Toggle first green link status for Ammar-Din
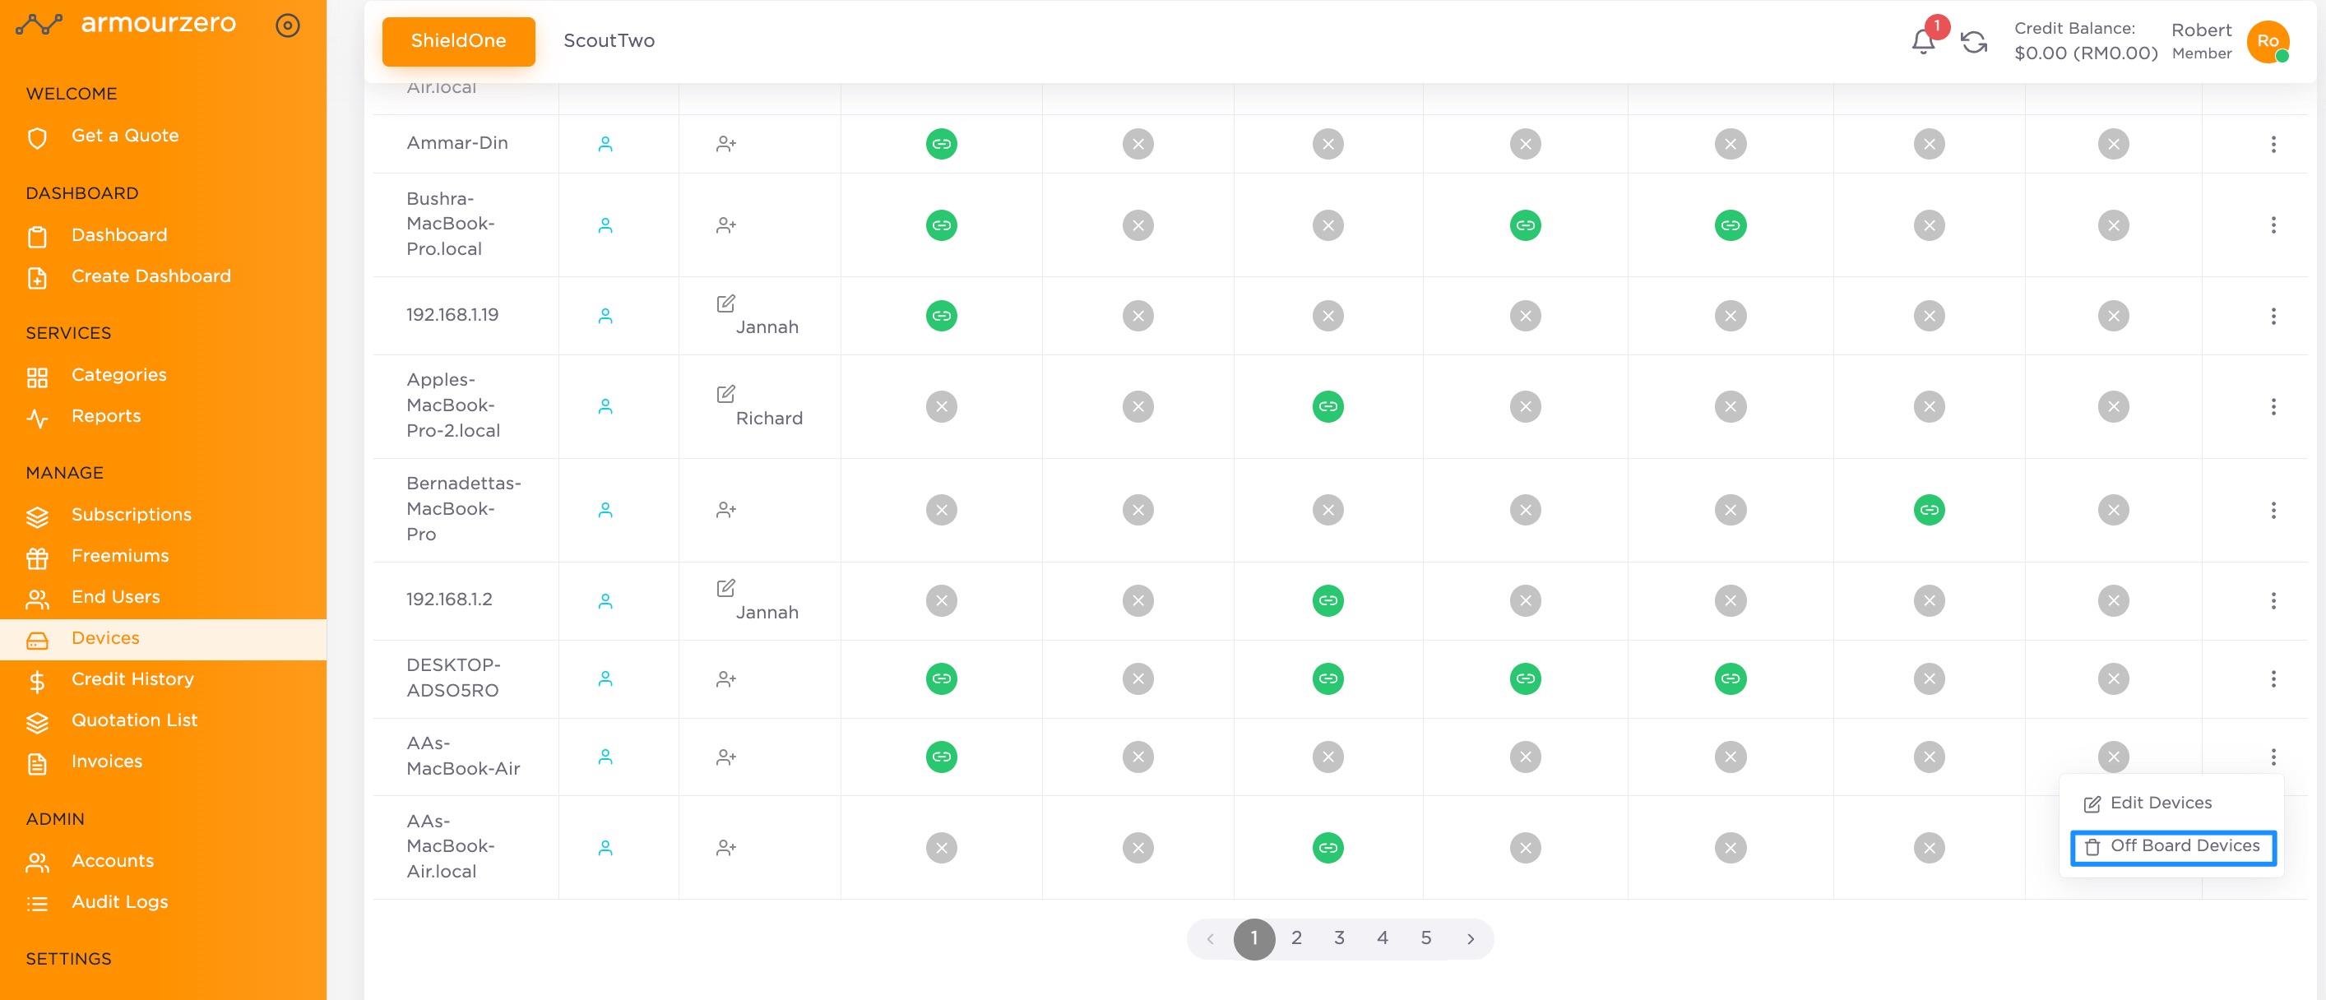 click(942, 143)
